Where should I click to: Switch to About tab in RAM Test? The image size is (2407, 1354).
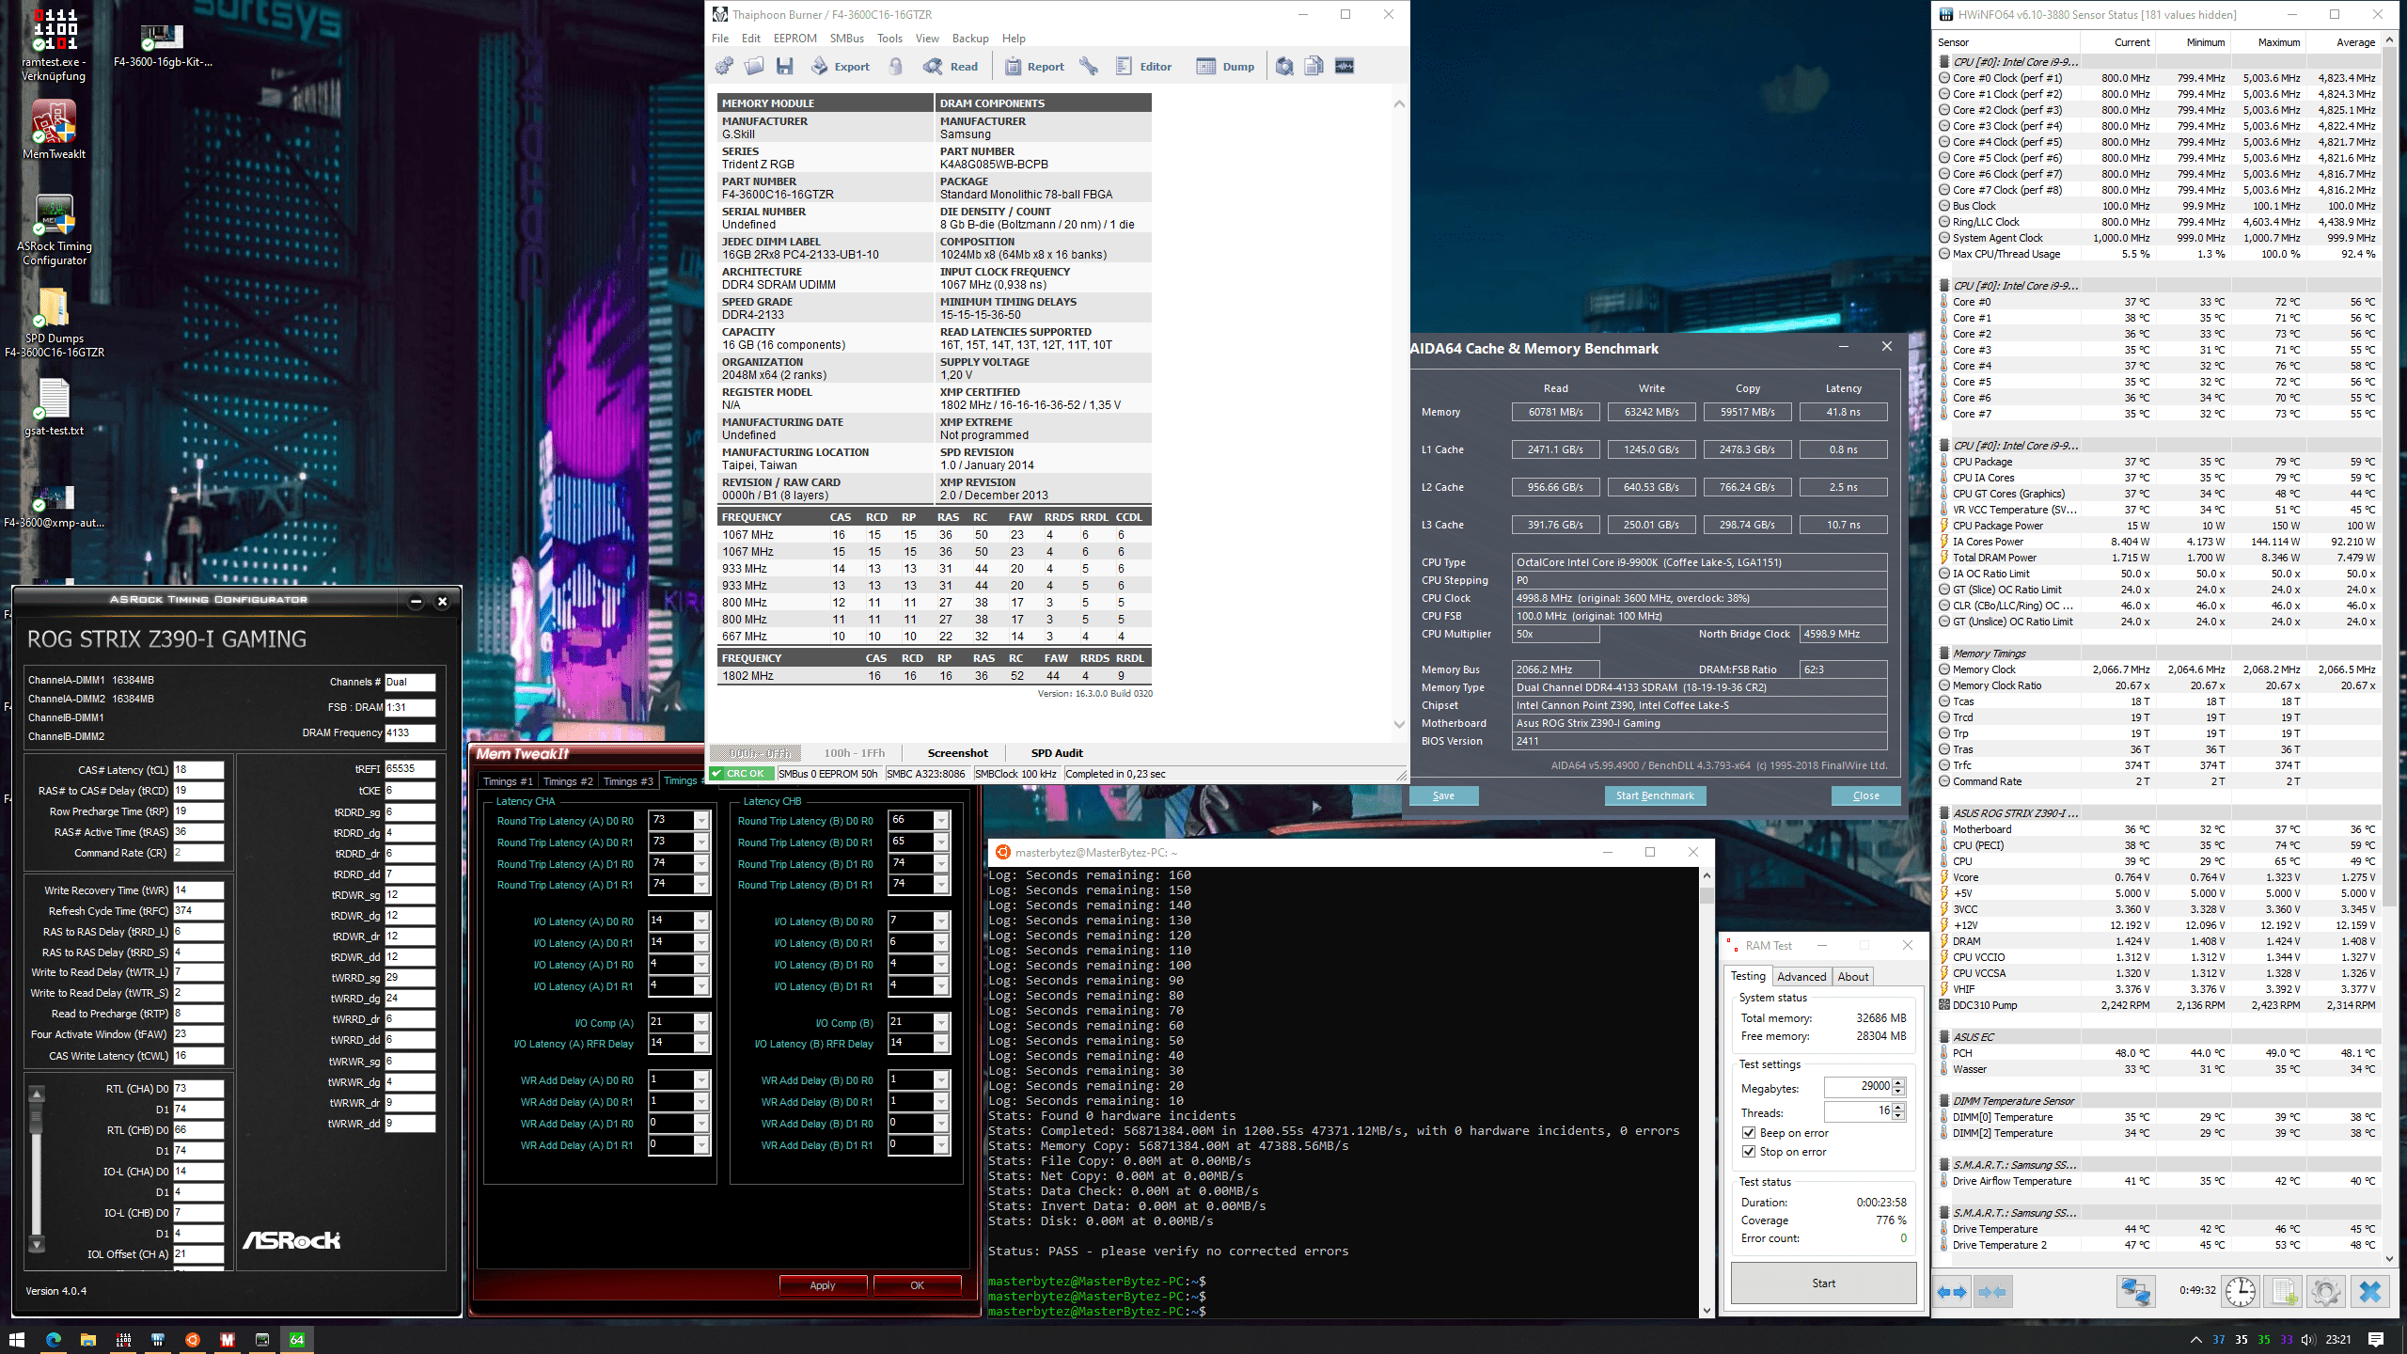point(1853,977)
